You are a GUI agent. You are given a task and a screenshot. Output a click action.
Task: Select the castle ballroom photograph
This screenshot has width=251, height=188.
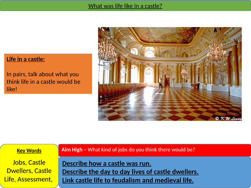pos(170,74)
